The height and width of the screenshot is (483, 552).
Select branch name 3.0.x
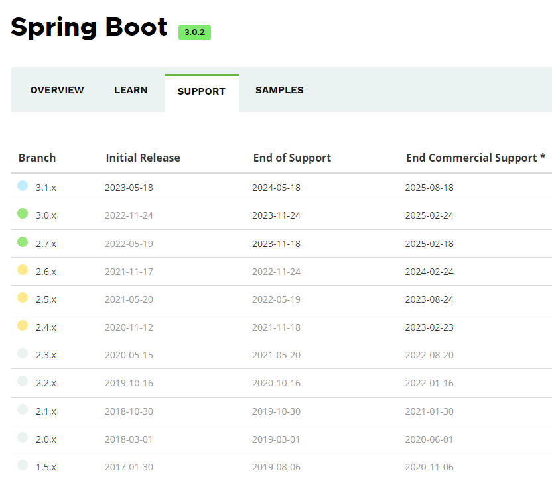(x=46, y=215)
